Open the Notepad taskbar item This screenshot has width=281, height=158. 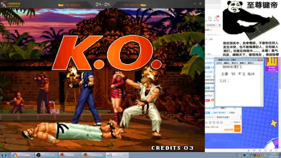(x=117, y=155)
